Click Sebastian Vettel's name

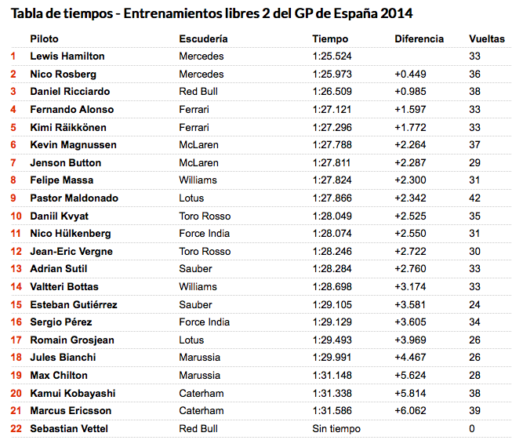[x=69, y=428]
